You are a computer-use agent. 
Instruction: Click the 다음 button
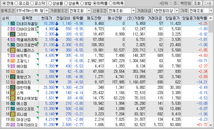(x=208, y=3)
